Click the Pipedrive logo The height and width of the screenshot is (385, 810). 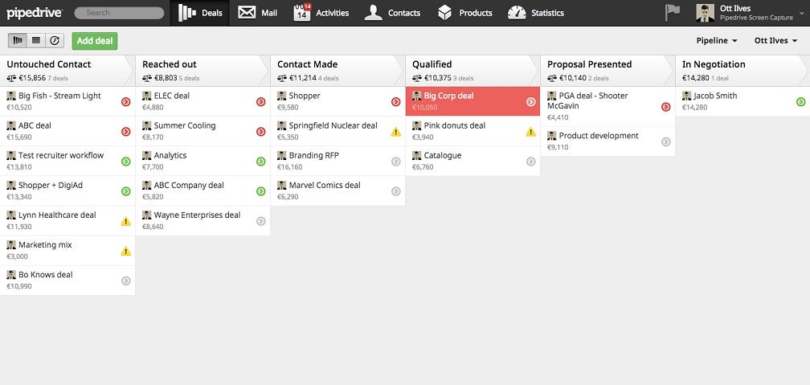click(x=34, y=13)
